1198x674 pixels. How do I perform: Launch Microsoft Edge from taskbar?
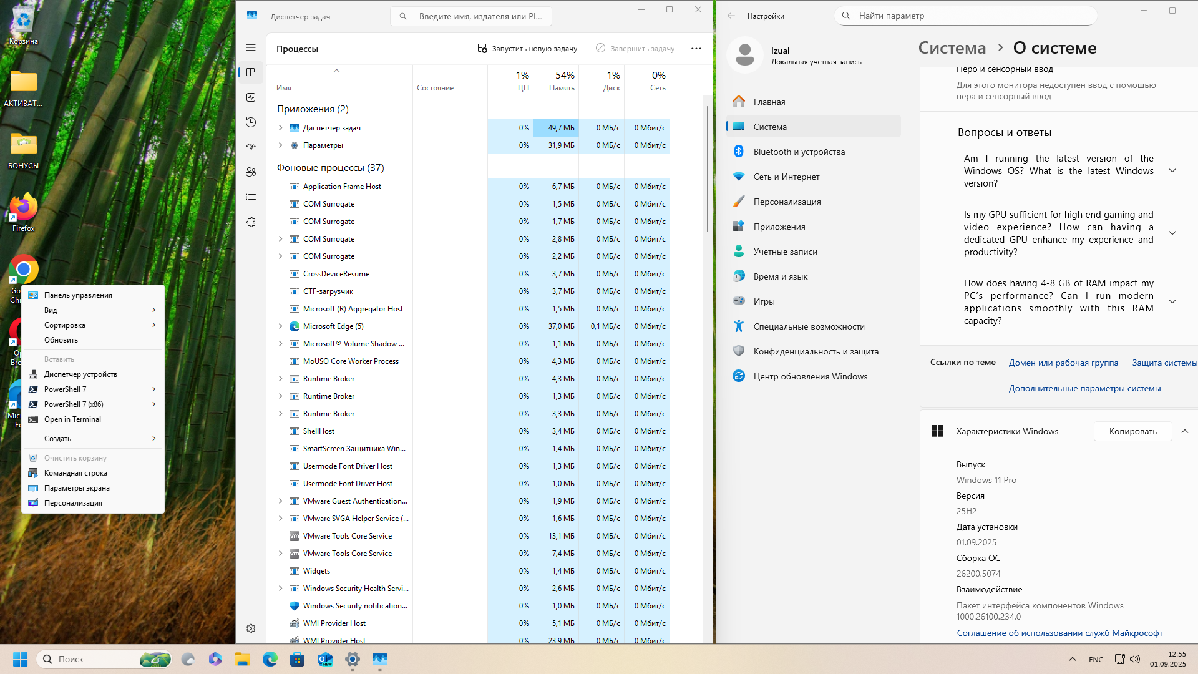coord(270,659)
